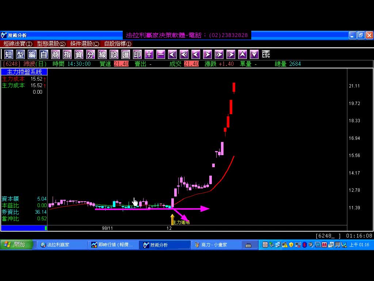Click the red 主力成本 label

(x=13, y=79)
